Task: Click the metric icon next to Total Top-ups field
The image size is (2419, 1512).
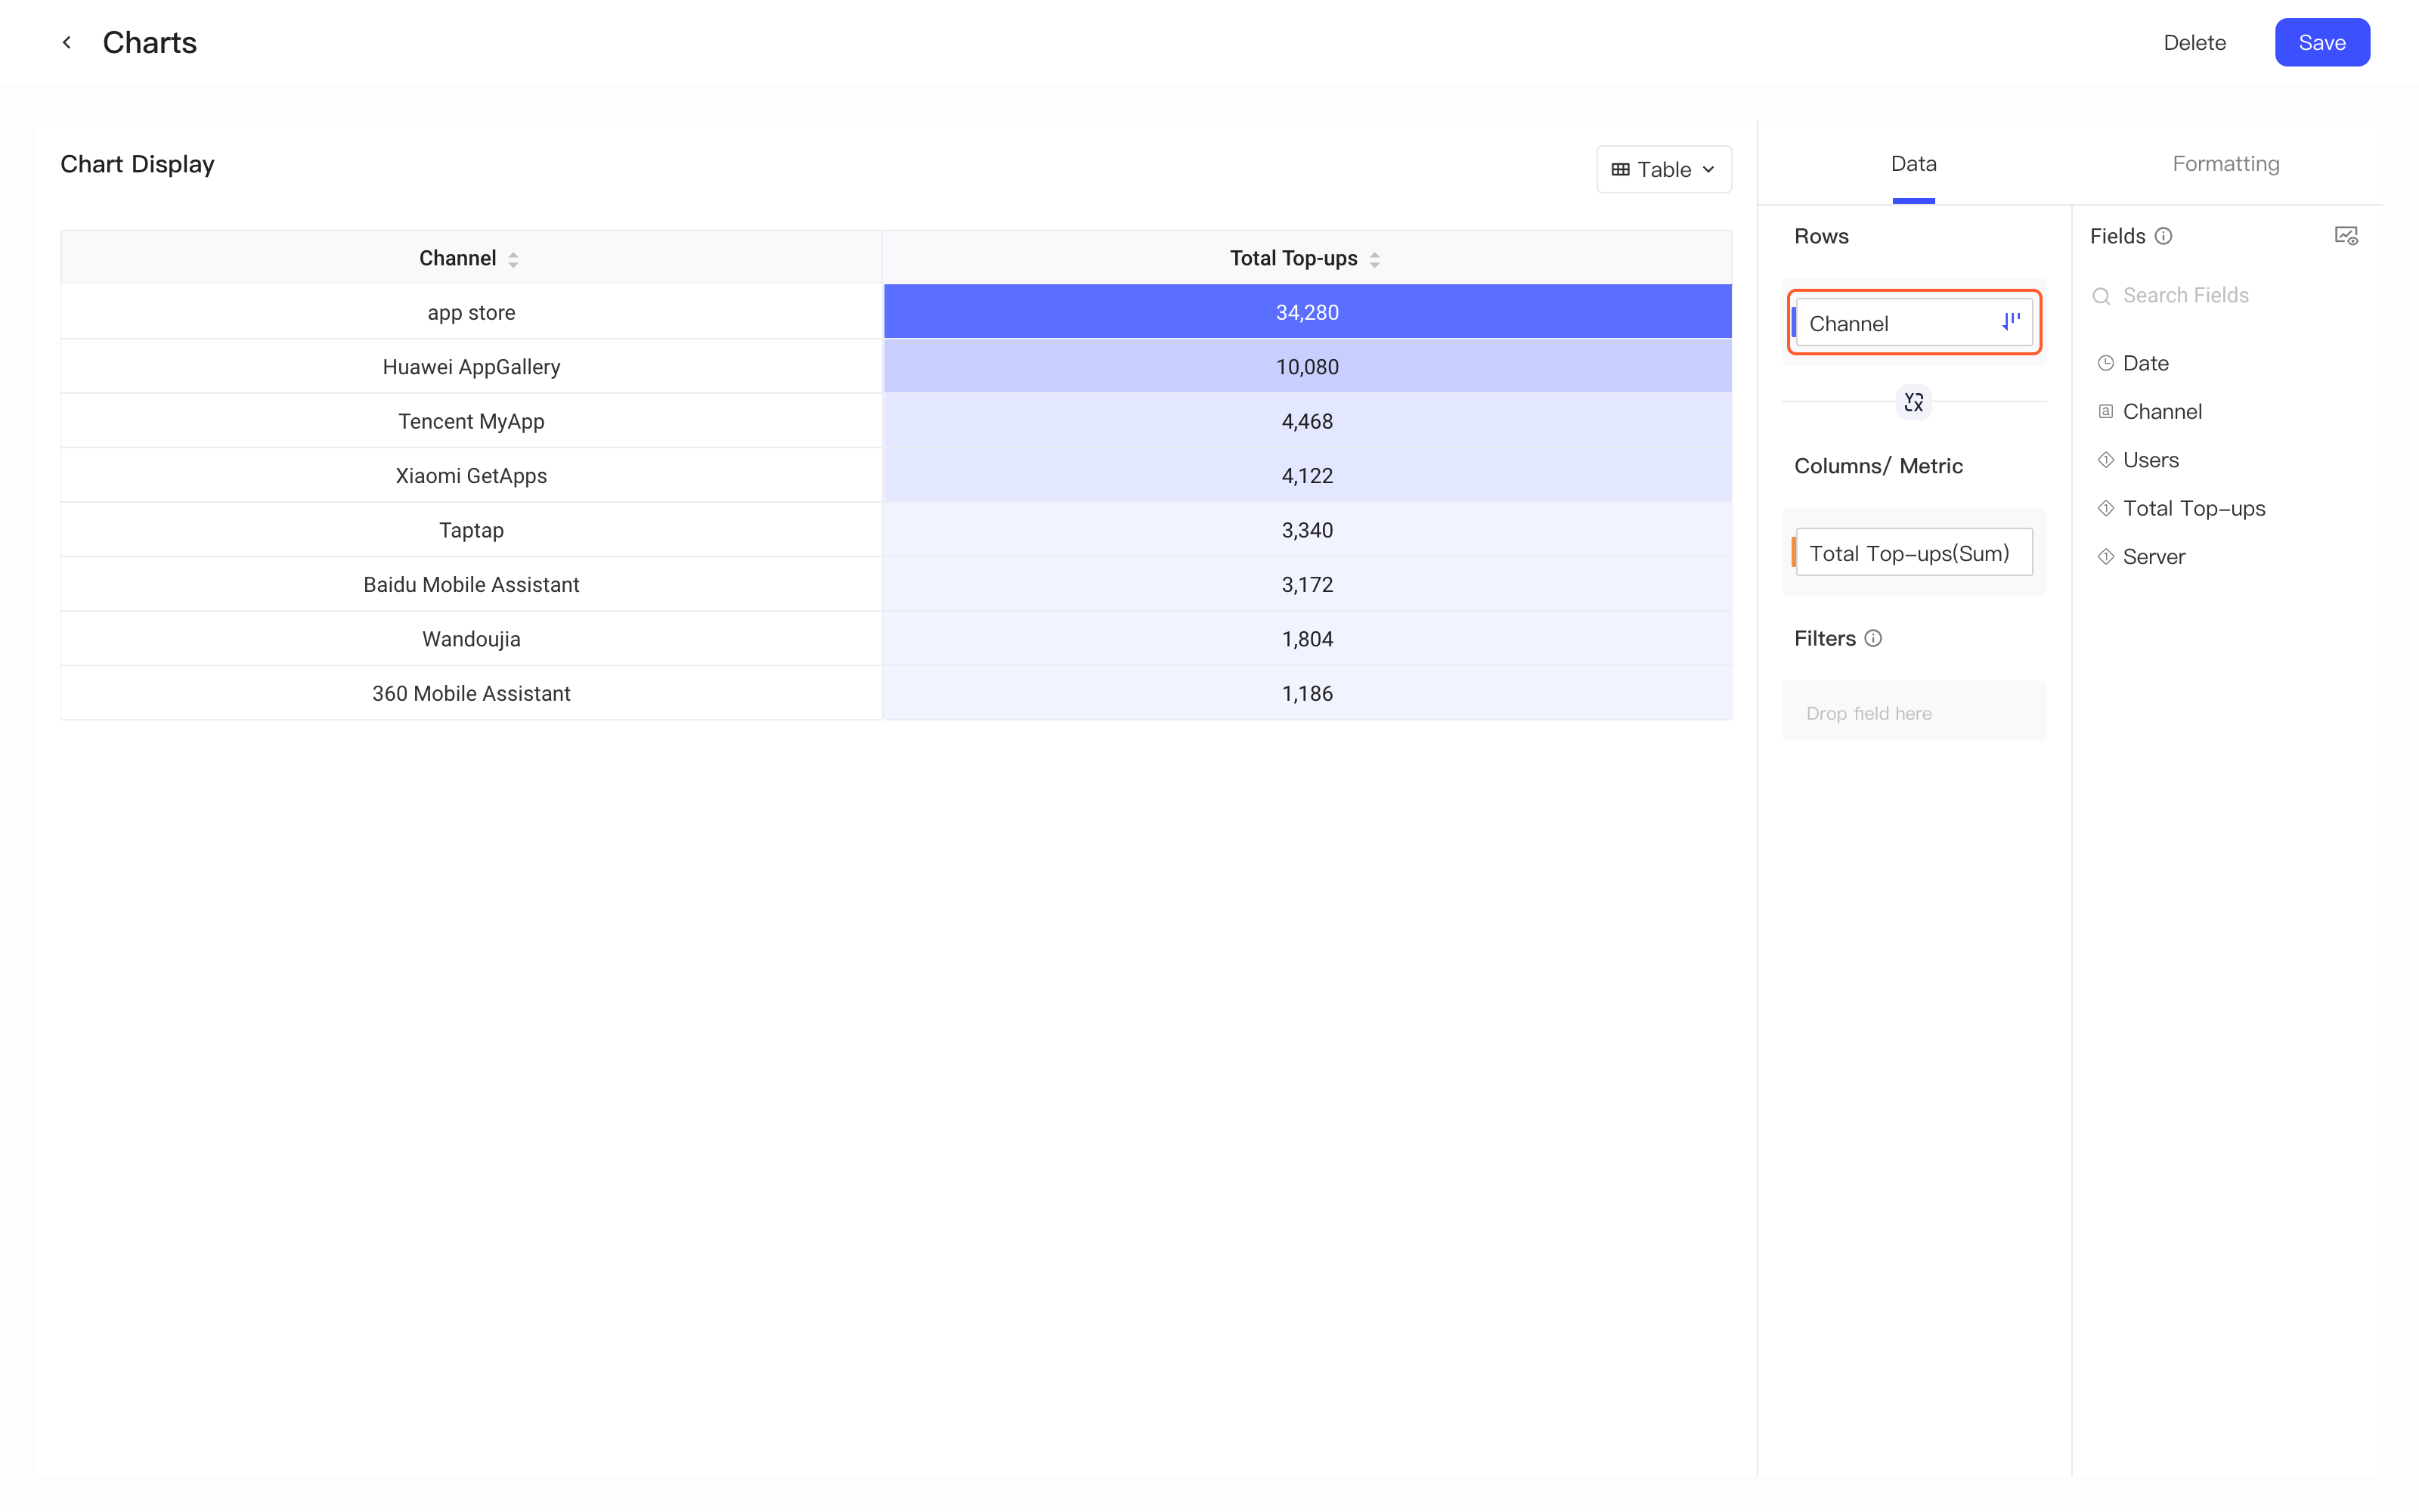Action: pyautogui.click(x=2105, y=508)
